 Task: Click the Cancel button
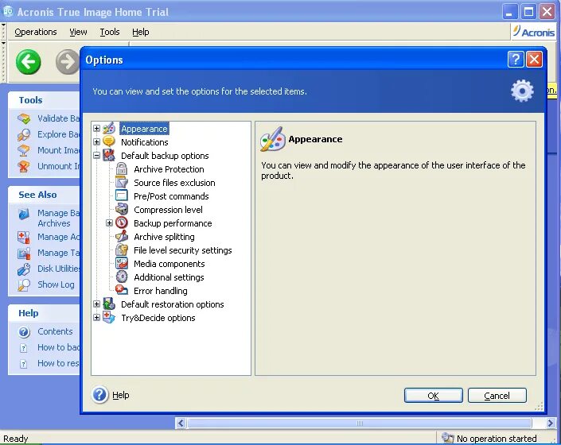point(497,396)
